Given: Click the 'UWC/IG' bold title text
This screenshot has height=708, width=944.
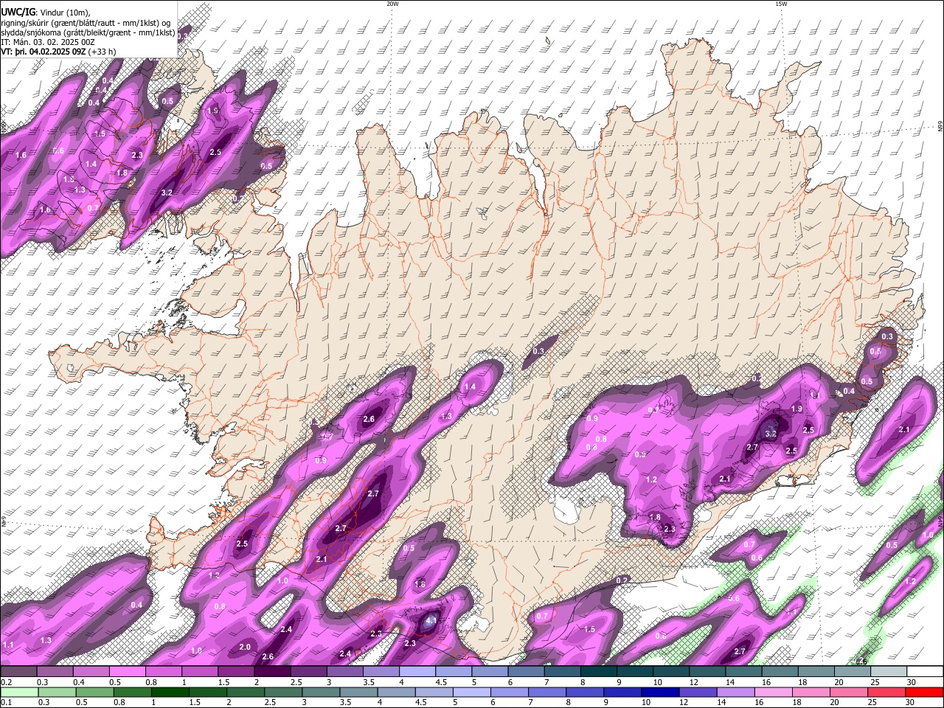Looking at the screenshot, I should 18,13.
